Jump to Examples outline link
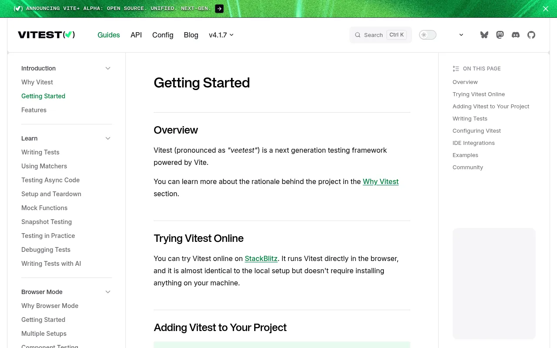Screen dimensions: 557x348 465,155
